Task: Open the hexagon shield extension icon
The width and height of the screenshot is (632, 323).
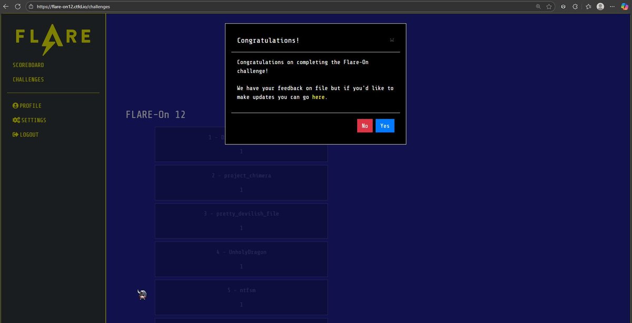Action: coord(564,6)
